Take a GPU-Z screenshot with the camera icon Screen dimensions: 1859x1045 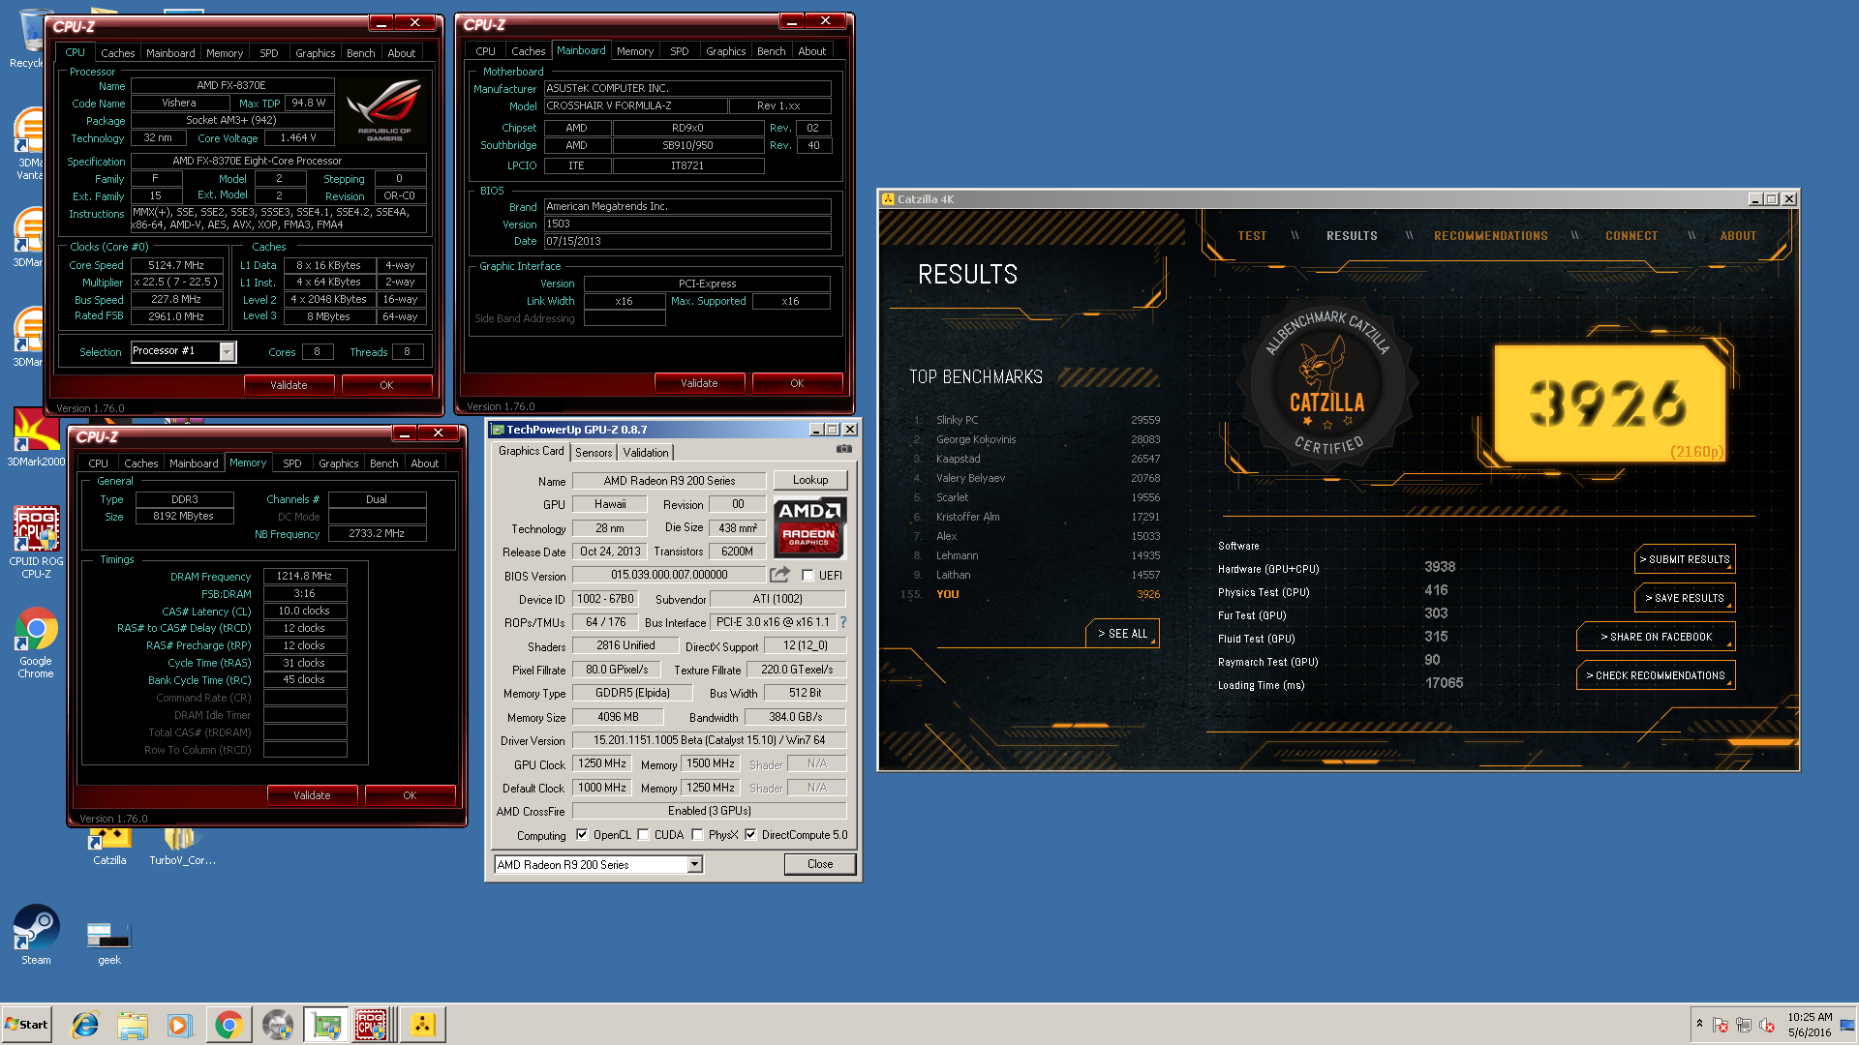pos(844,449)
